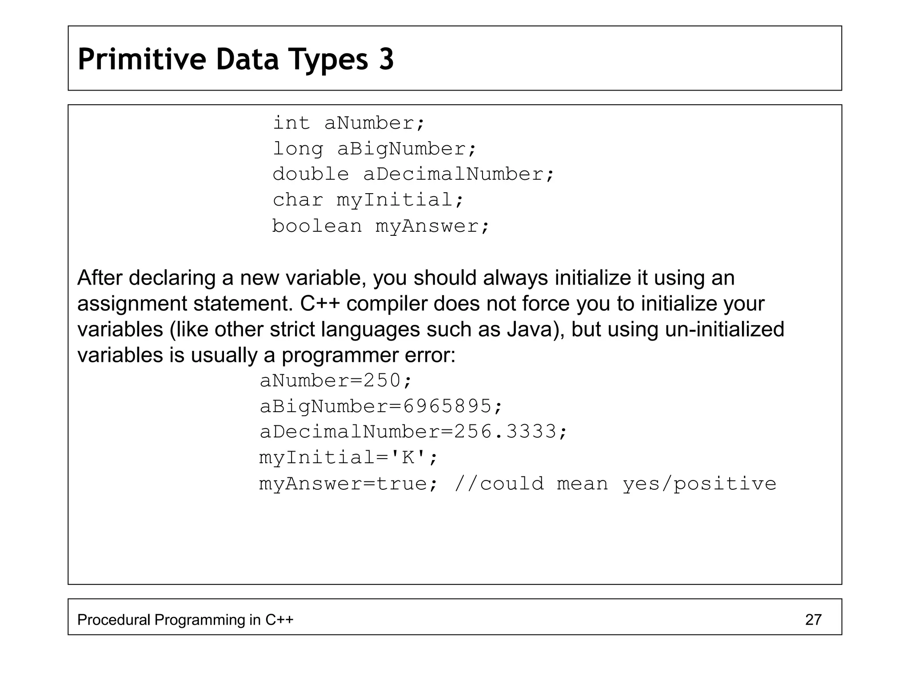Click the footer 'Procedural Programming in C++'
This screenshot has height=682, width=910.
[x=185, y=619]
